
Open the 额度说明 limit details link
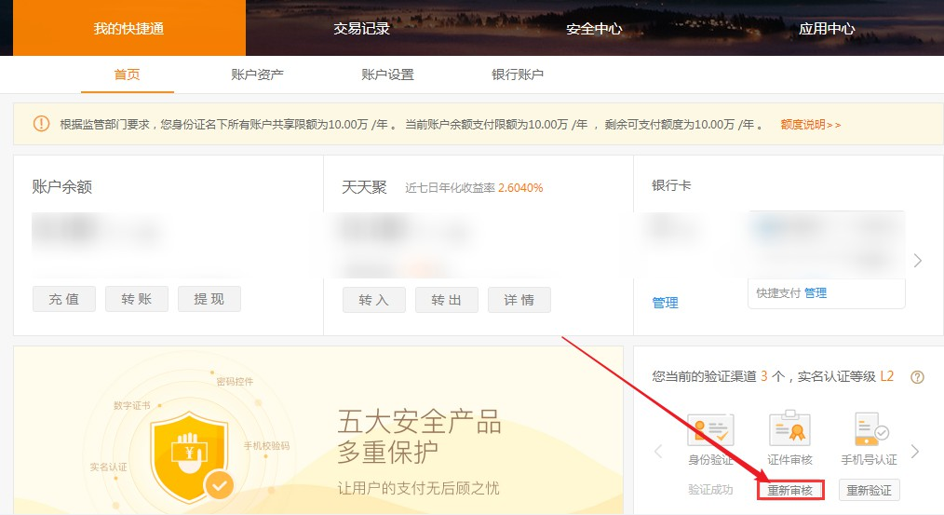(810, 124)
